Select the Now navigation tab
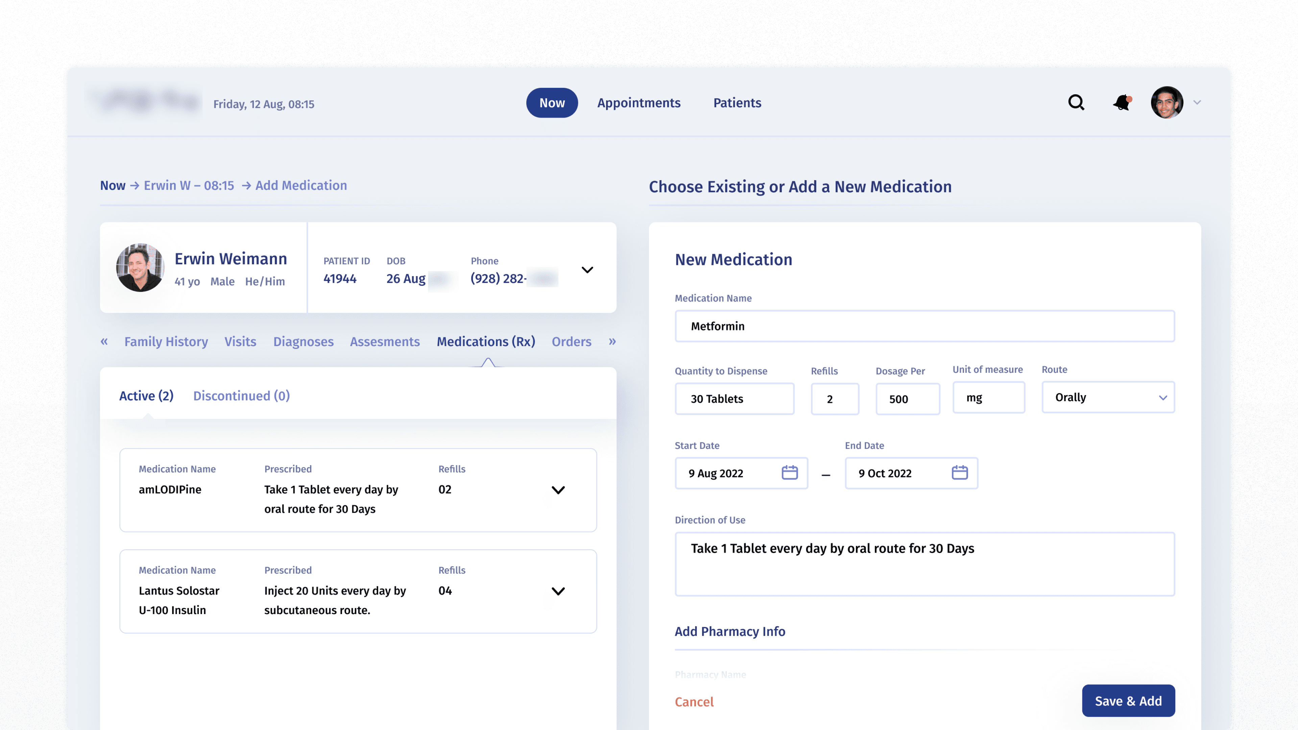Image resolution: width=1298 pixels, height=730 pixels. 552,103
